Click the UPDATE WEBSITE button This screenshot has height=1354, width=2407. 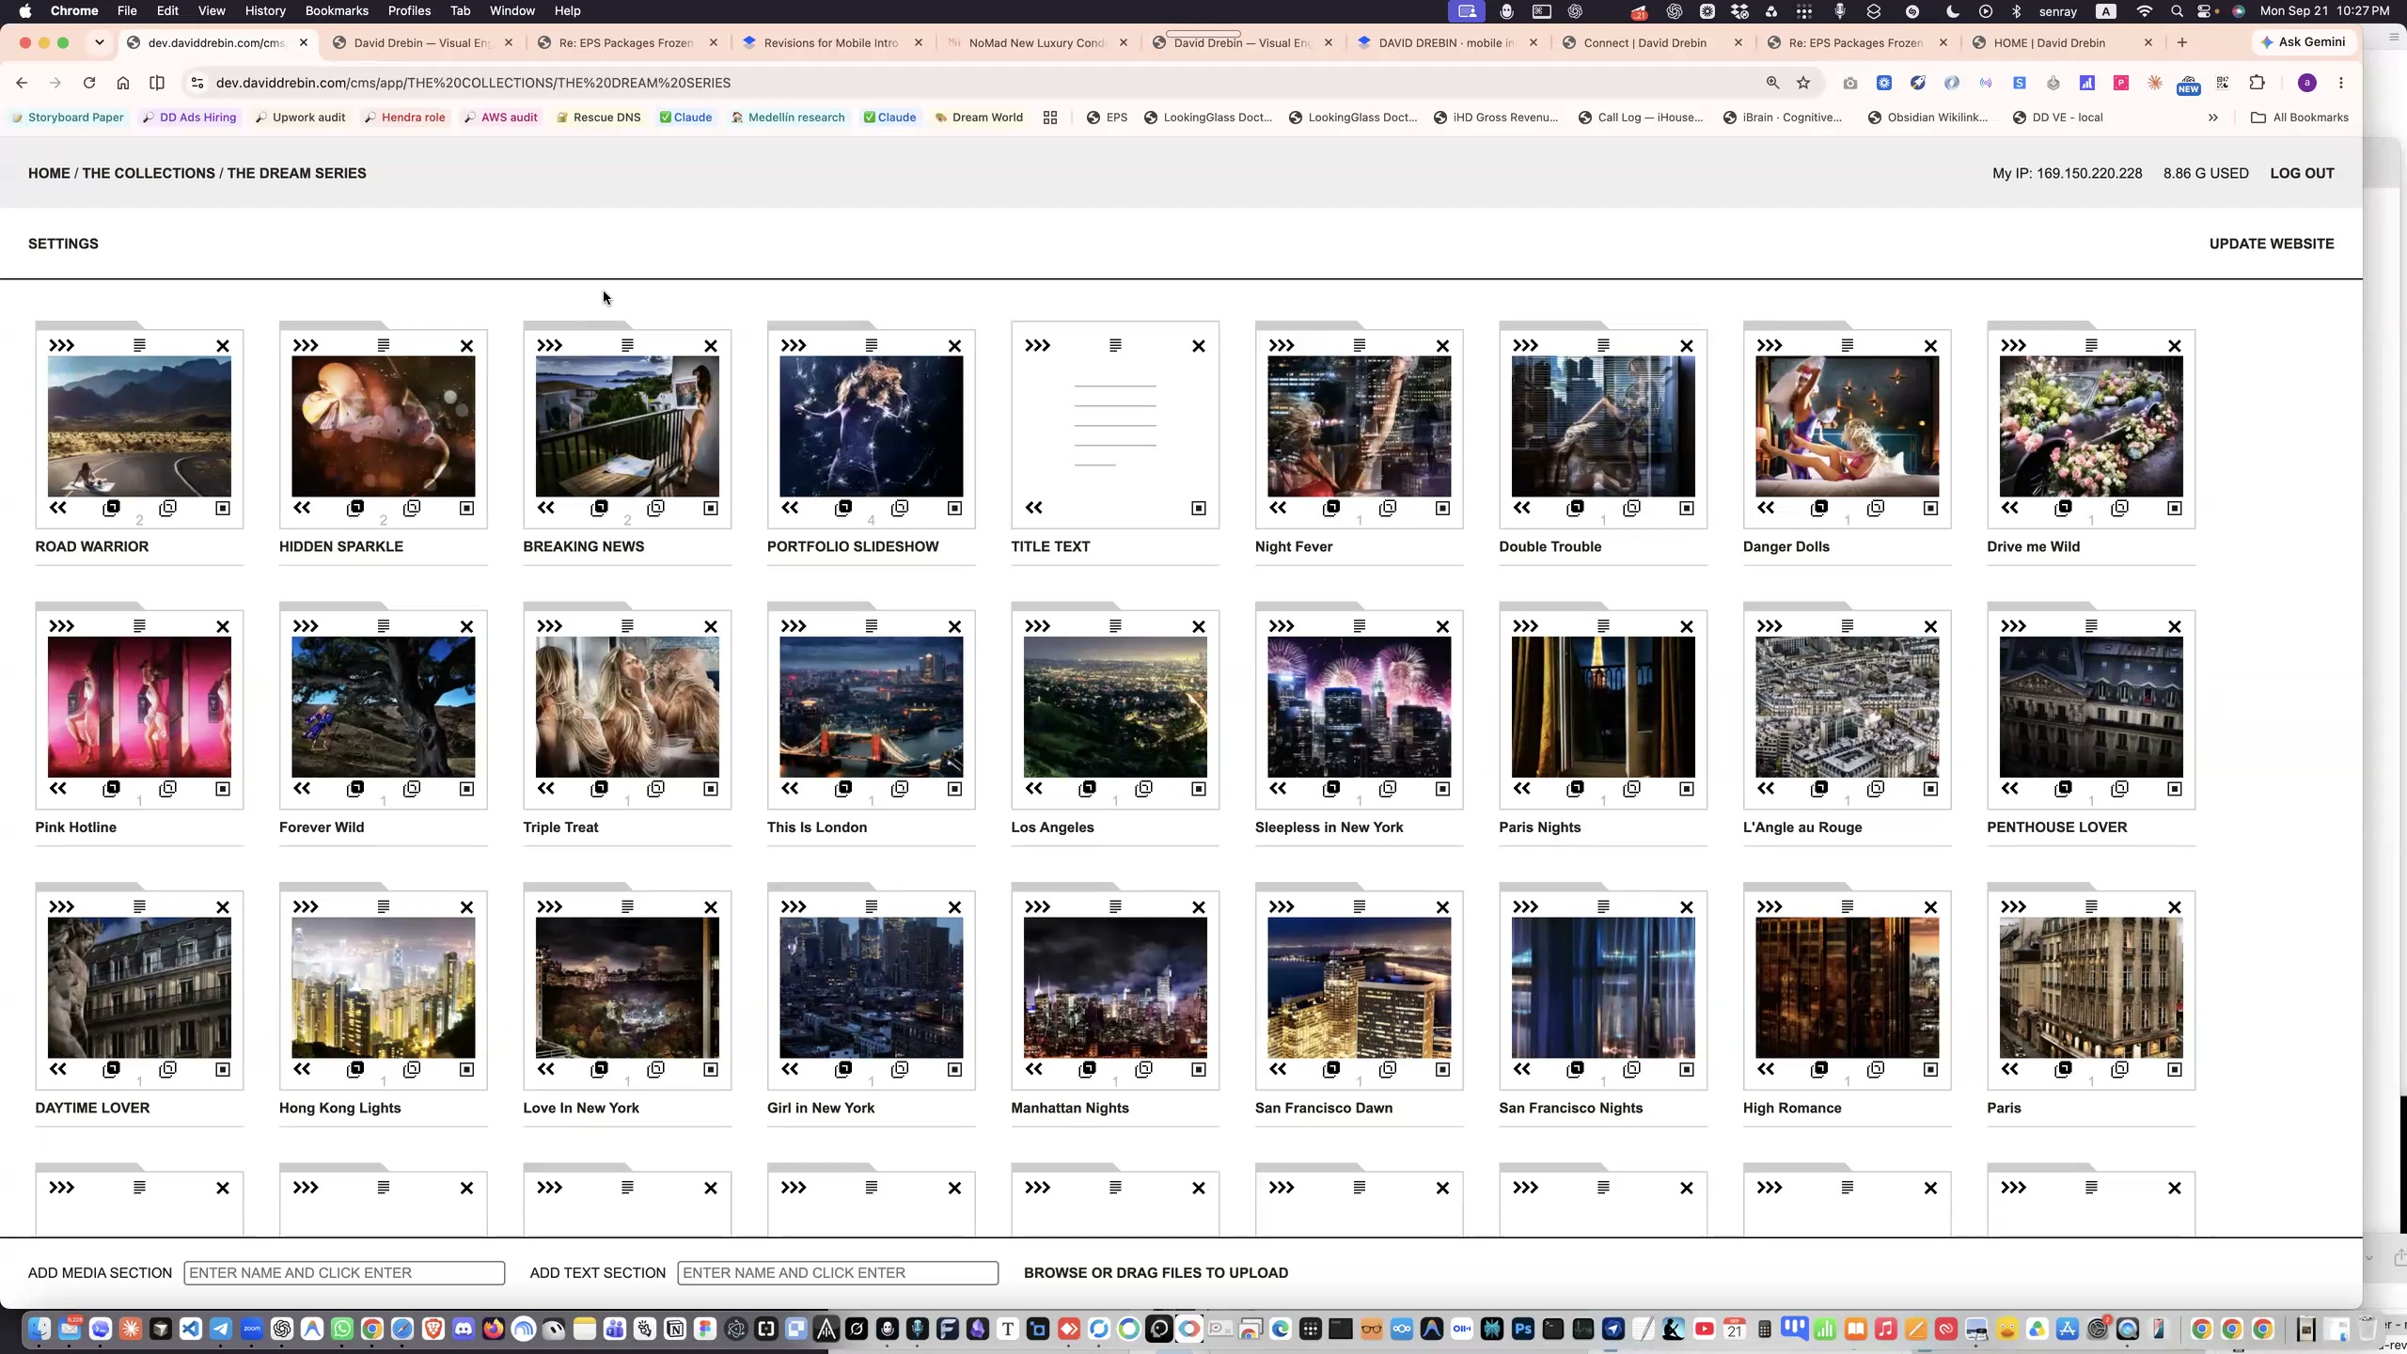point(2272,244)
